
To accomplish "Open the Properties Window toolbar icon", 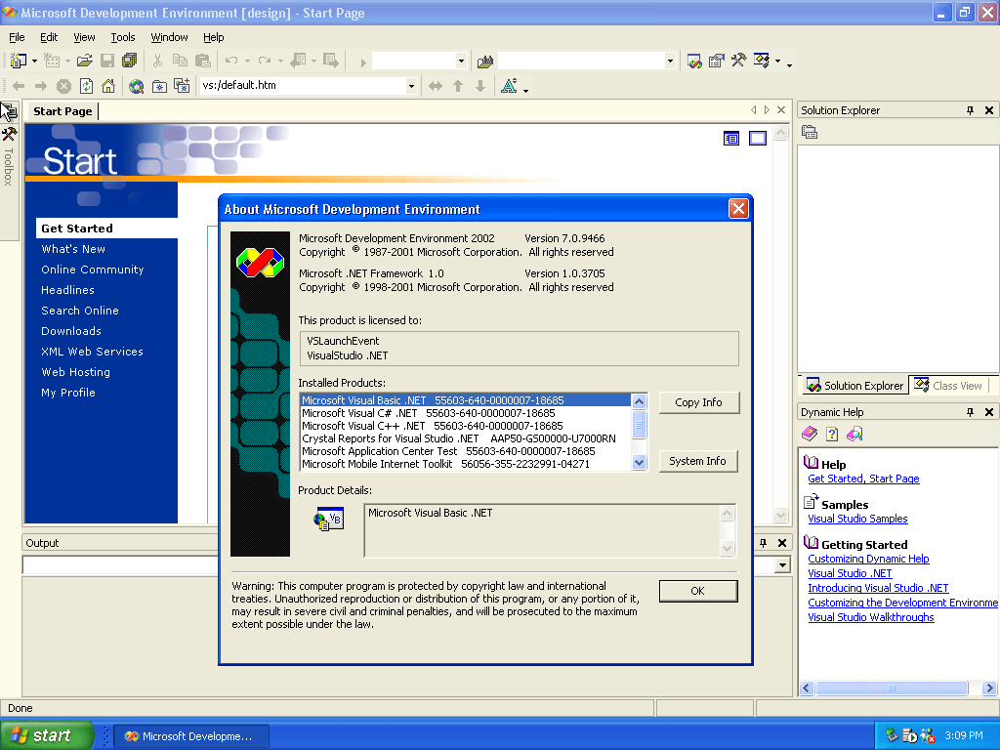I will click(717, 62).
